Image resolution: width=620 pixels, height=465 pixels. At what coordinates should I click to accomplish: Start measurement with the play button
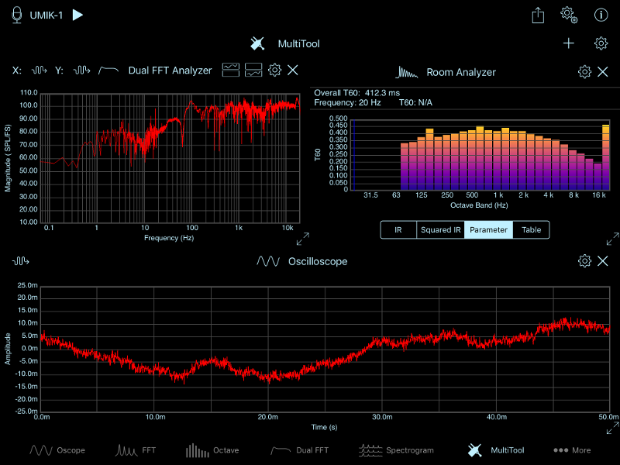tap(77, 15)
